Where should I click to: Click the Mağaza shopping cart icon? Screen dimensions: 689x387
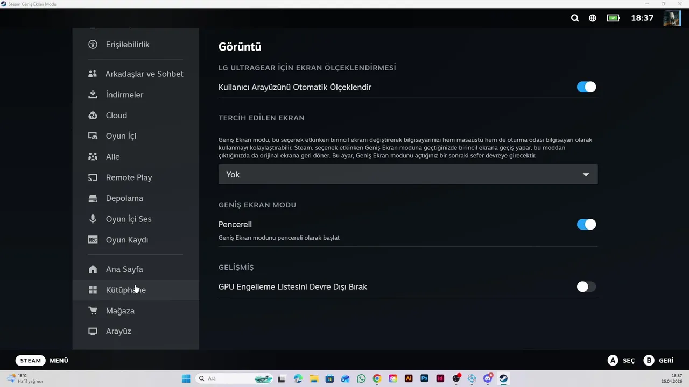click(x=93, y=311)
